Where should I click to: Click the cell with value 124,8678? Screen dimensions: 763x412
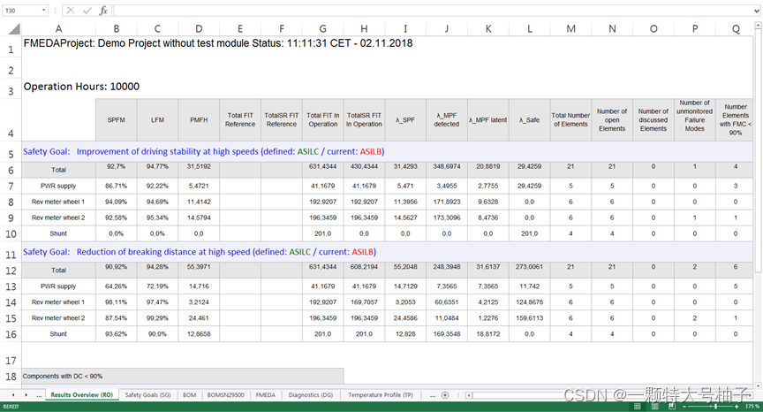pyautogui.click(x=530, y=302)
